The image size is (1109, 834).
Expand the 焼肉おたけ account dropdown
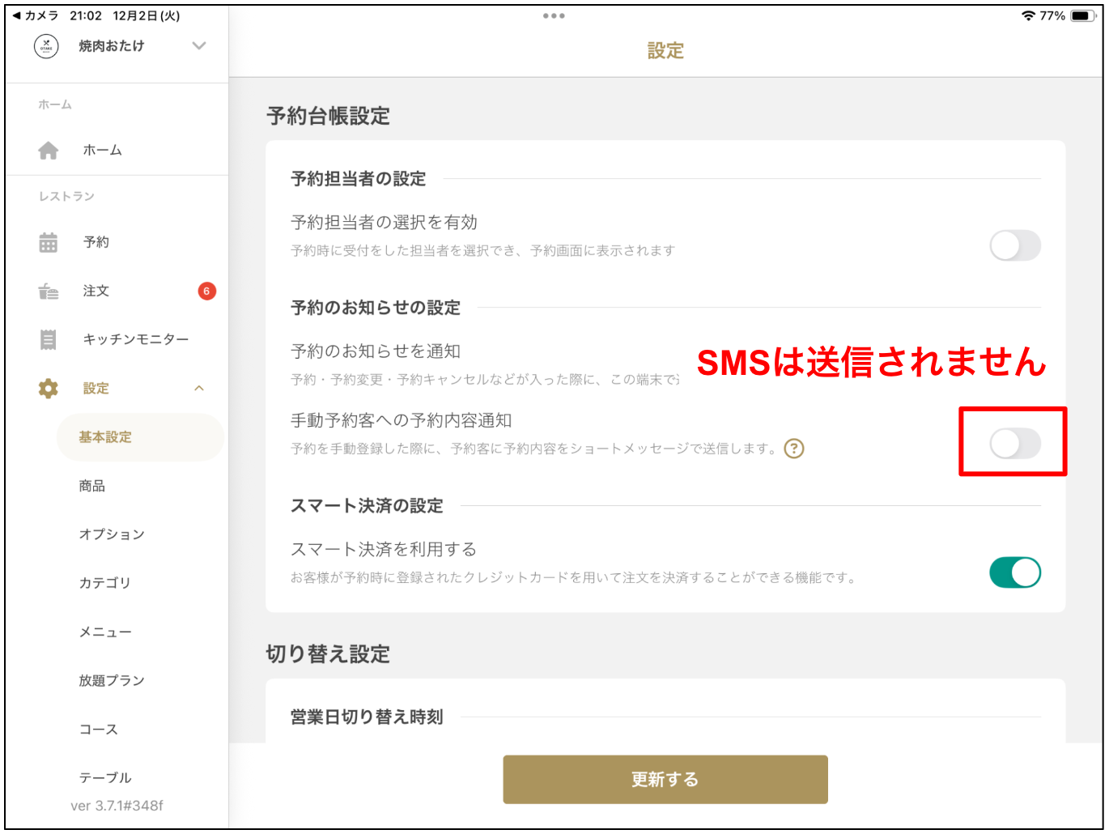pyautogui.click(x=198, y=46)
